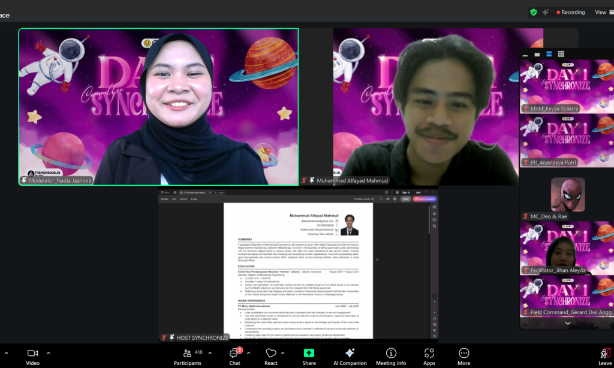
Task: Click the PDF viewer vertical scrollbar
Action: point(429,218)
